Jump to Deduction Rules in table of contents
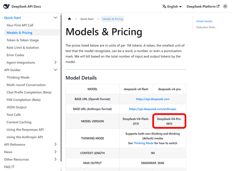The height and width of the screenshot is (171, 232). tap(205, 27)
